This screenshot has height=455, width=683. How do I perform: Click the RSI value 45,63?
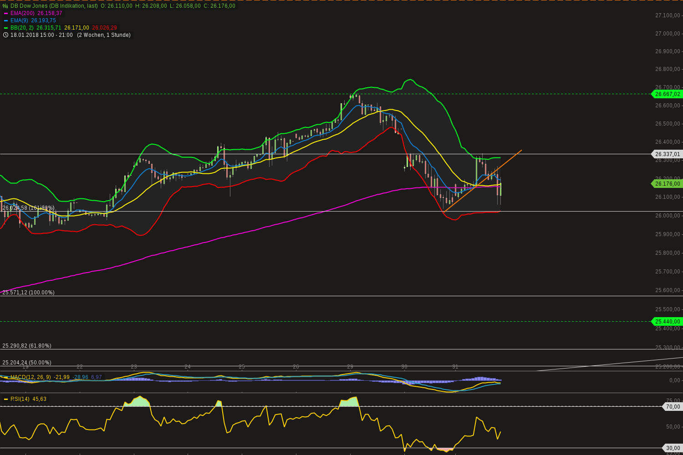pyautogui.click(x=39, y=399)
